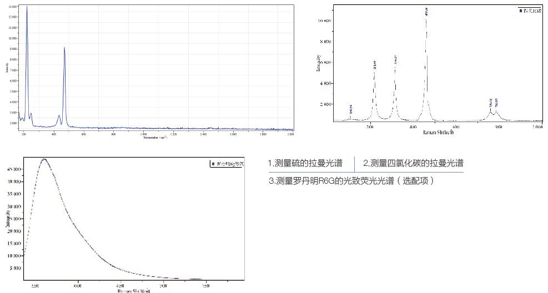
Task: Click caption 3 about rhodamine R6G fluorescence
Action: click(x=350, y=181)
